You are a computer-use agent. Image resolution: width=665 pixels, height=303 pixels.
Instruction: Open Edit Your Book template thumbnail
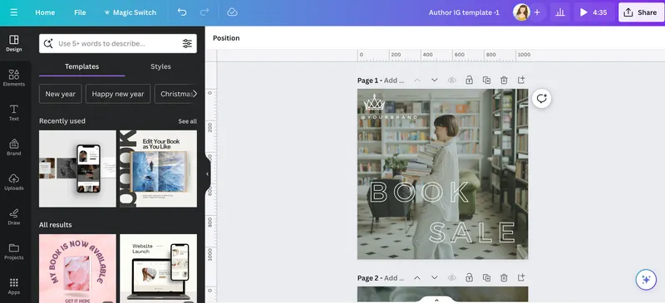click(x=159, y=169)
